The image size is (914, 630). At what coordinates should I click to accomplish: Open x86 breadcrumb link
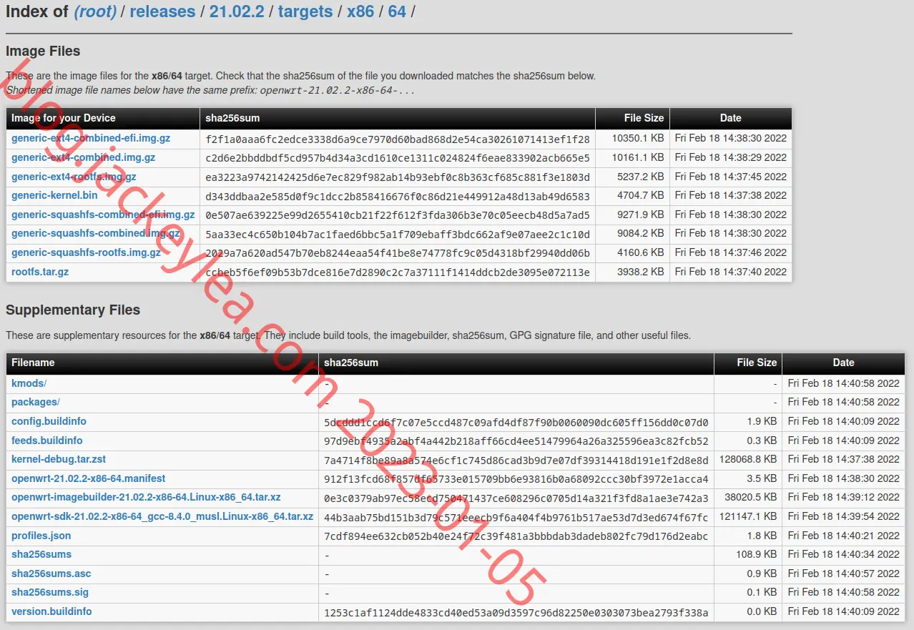pos(360,11)
